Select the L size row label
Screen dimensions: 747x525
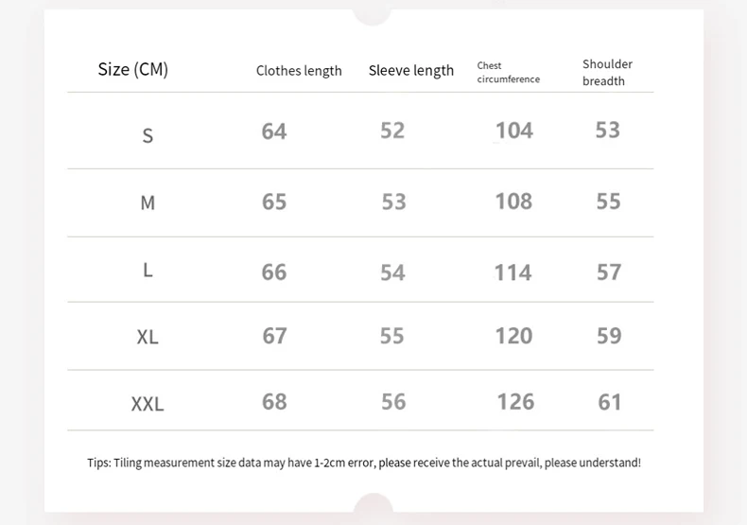(x=148, y=271)
